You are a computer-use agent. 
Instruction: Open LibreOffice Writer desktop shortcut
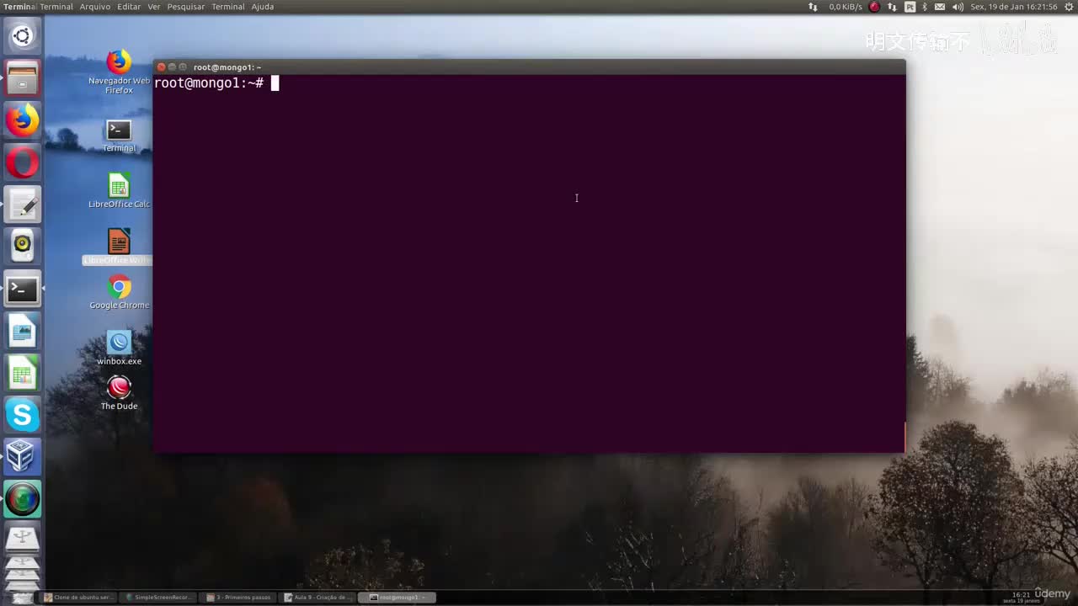pyautogui.click(x=119, y=247)
